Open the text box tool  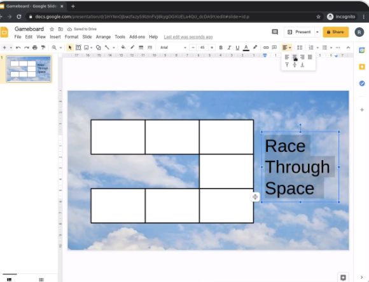click(x=78, y=48)
